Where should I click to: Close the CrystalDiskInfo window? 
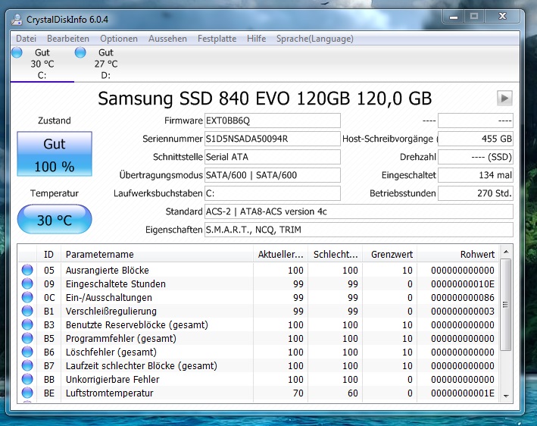coord(502,16)
